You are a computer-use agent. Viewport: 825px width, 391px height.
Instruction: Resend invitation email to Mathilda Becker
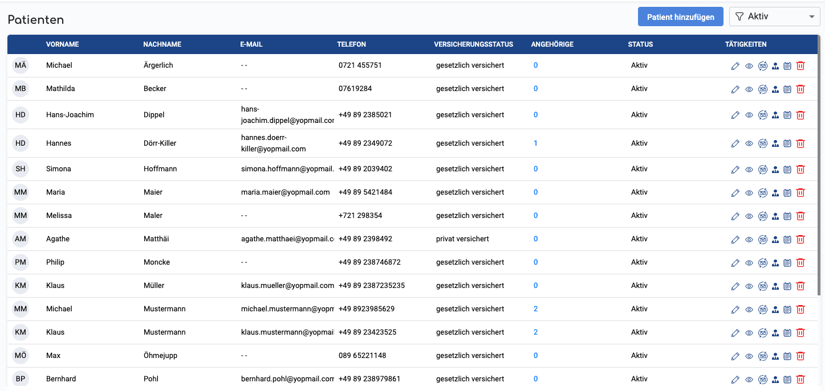(x=763, y=89)
